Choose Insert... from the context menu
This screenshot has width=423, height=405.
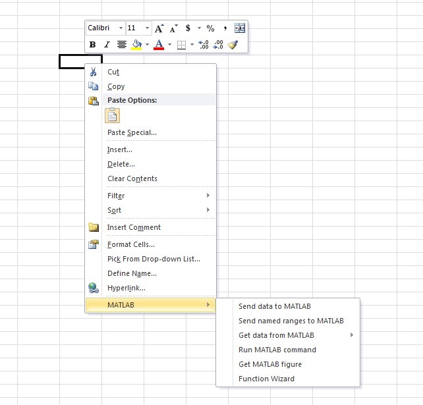tap(150, 149)
